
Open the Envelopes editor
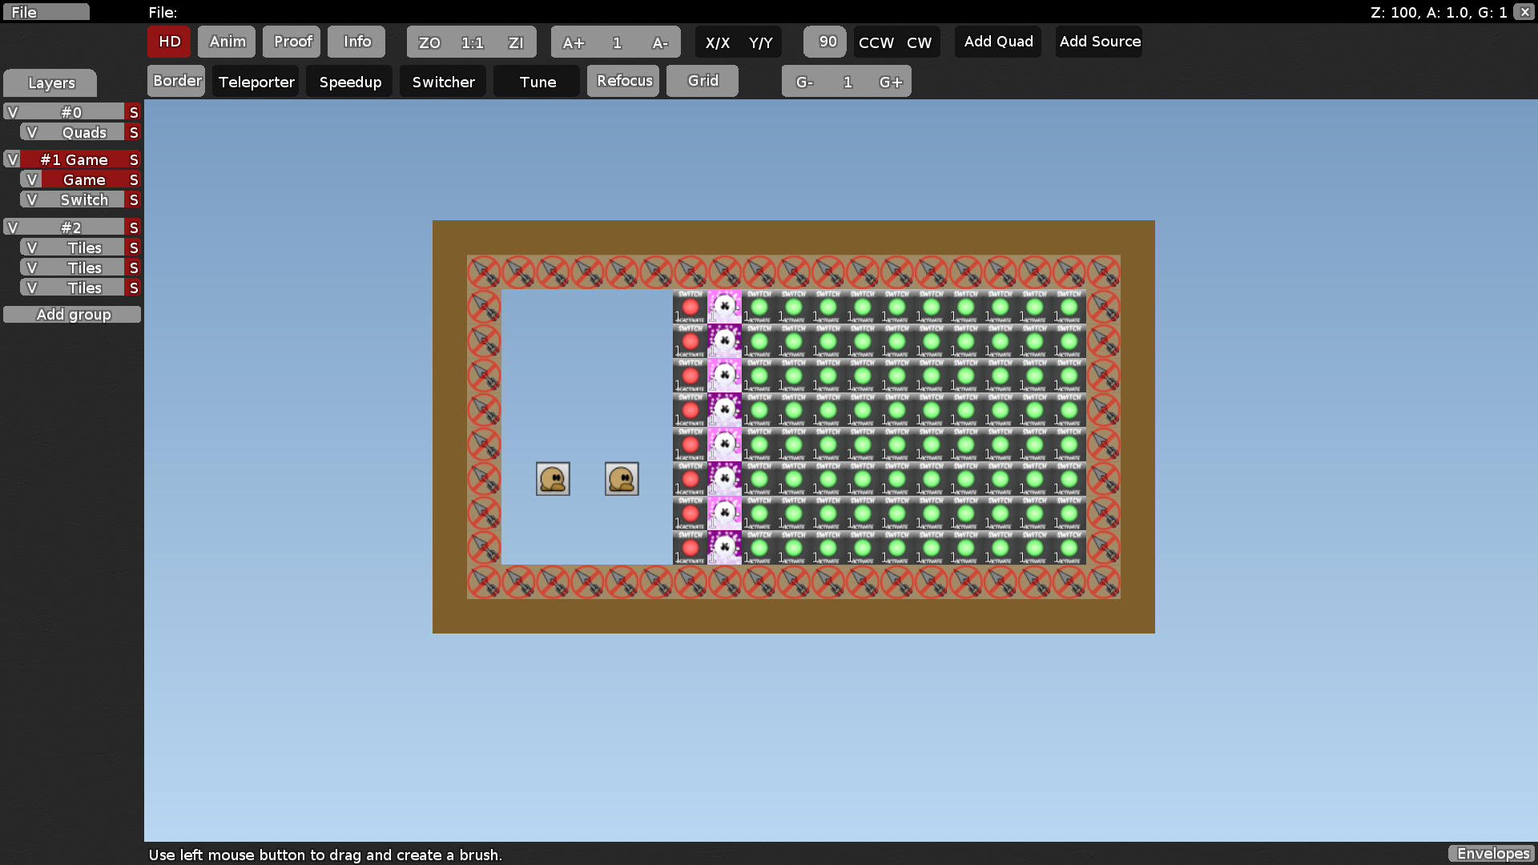[x=1492, y=854]
